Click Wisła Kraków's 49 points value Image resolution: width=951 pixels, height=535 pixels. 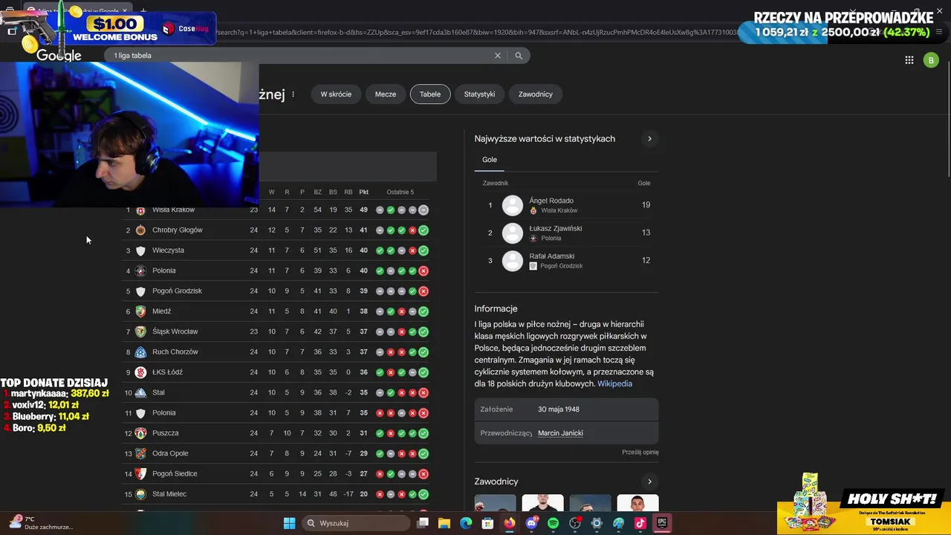click(x=364, y=210)
